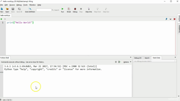
Task: Switch to the Debug I/O tab
Action: click(x=138, y=58)
